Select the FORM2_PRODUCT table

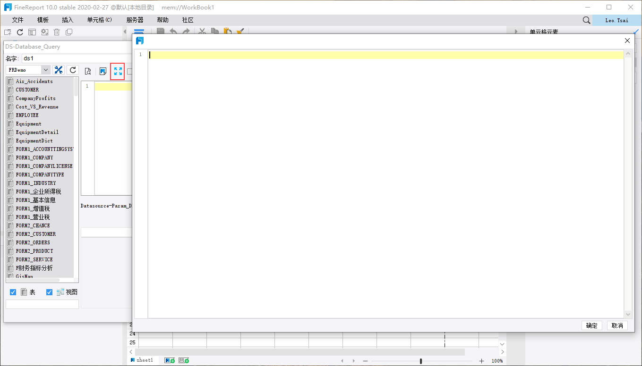point(41,251)
